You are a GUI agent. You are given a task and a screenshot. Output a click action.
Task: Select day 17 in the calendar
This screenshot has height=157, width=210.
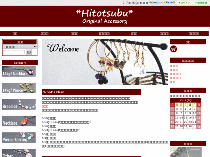tap(194, 118)
